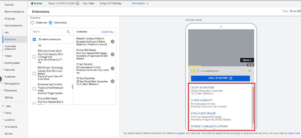Remove Rated#1 Cordless Platform sitelink

[x=113, y=42]
